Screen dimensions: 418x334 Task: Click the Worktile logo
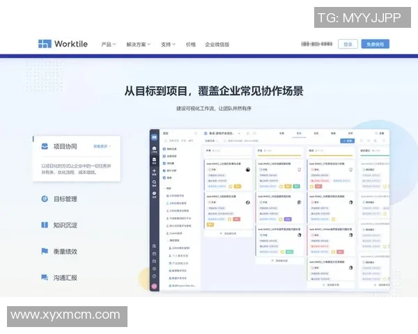click(63, 44)
